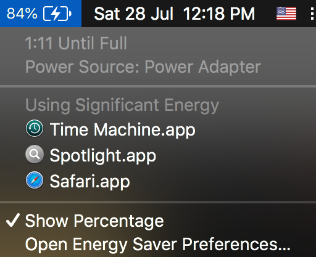
Task: Click the 84% battery percentage text
Action: coord(22,14)
